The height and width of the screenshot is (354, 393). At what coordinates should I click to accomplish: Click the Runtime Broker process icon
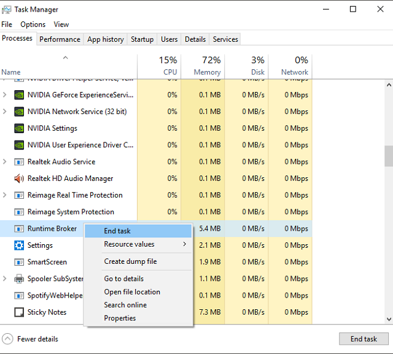19,229
